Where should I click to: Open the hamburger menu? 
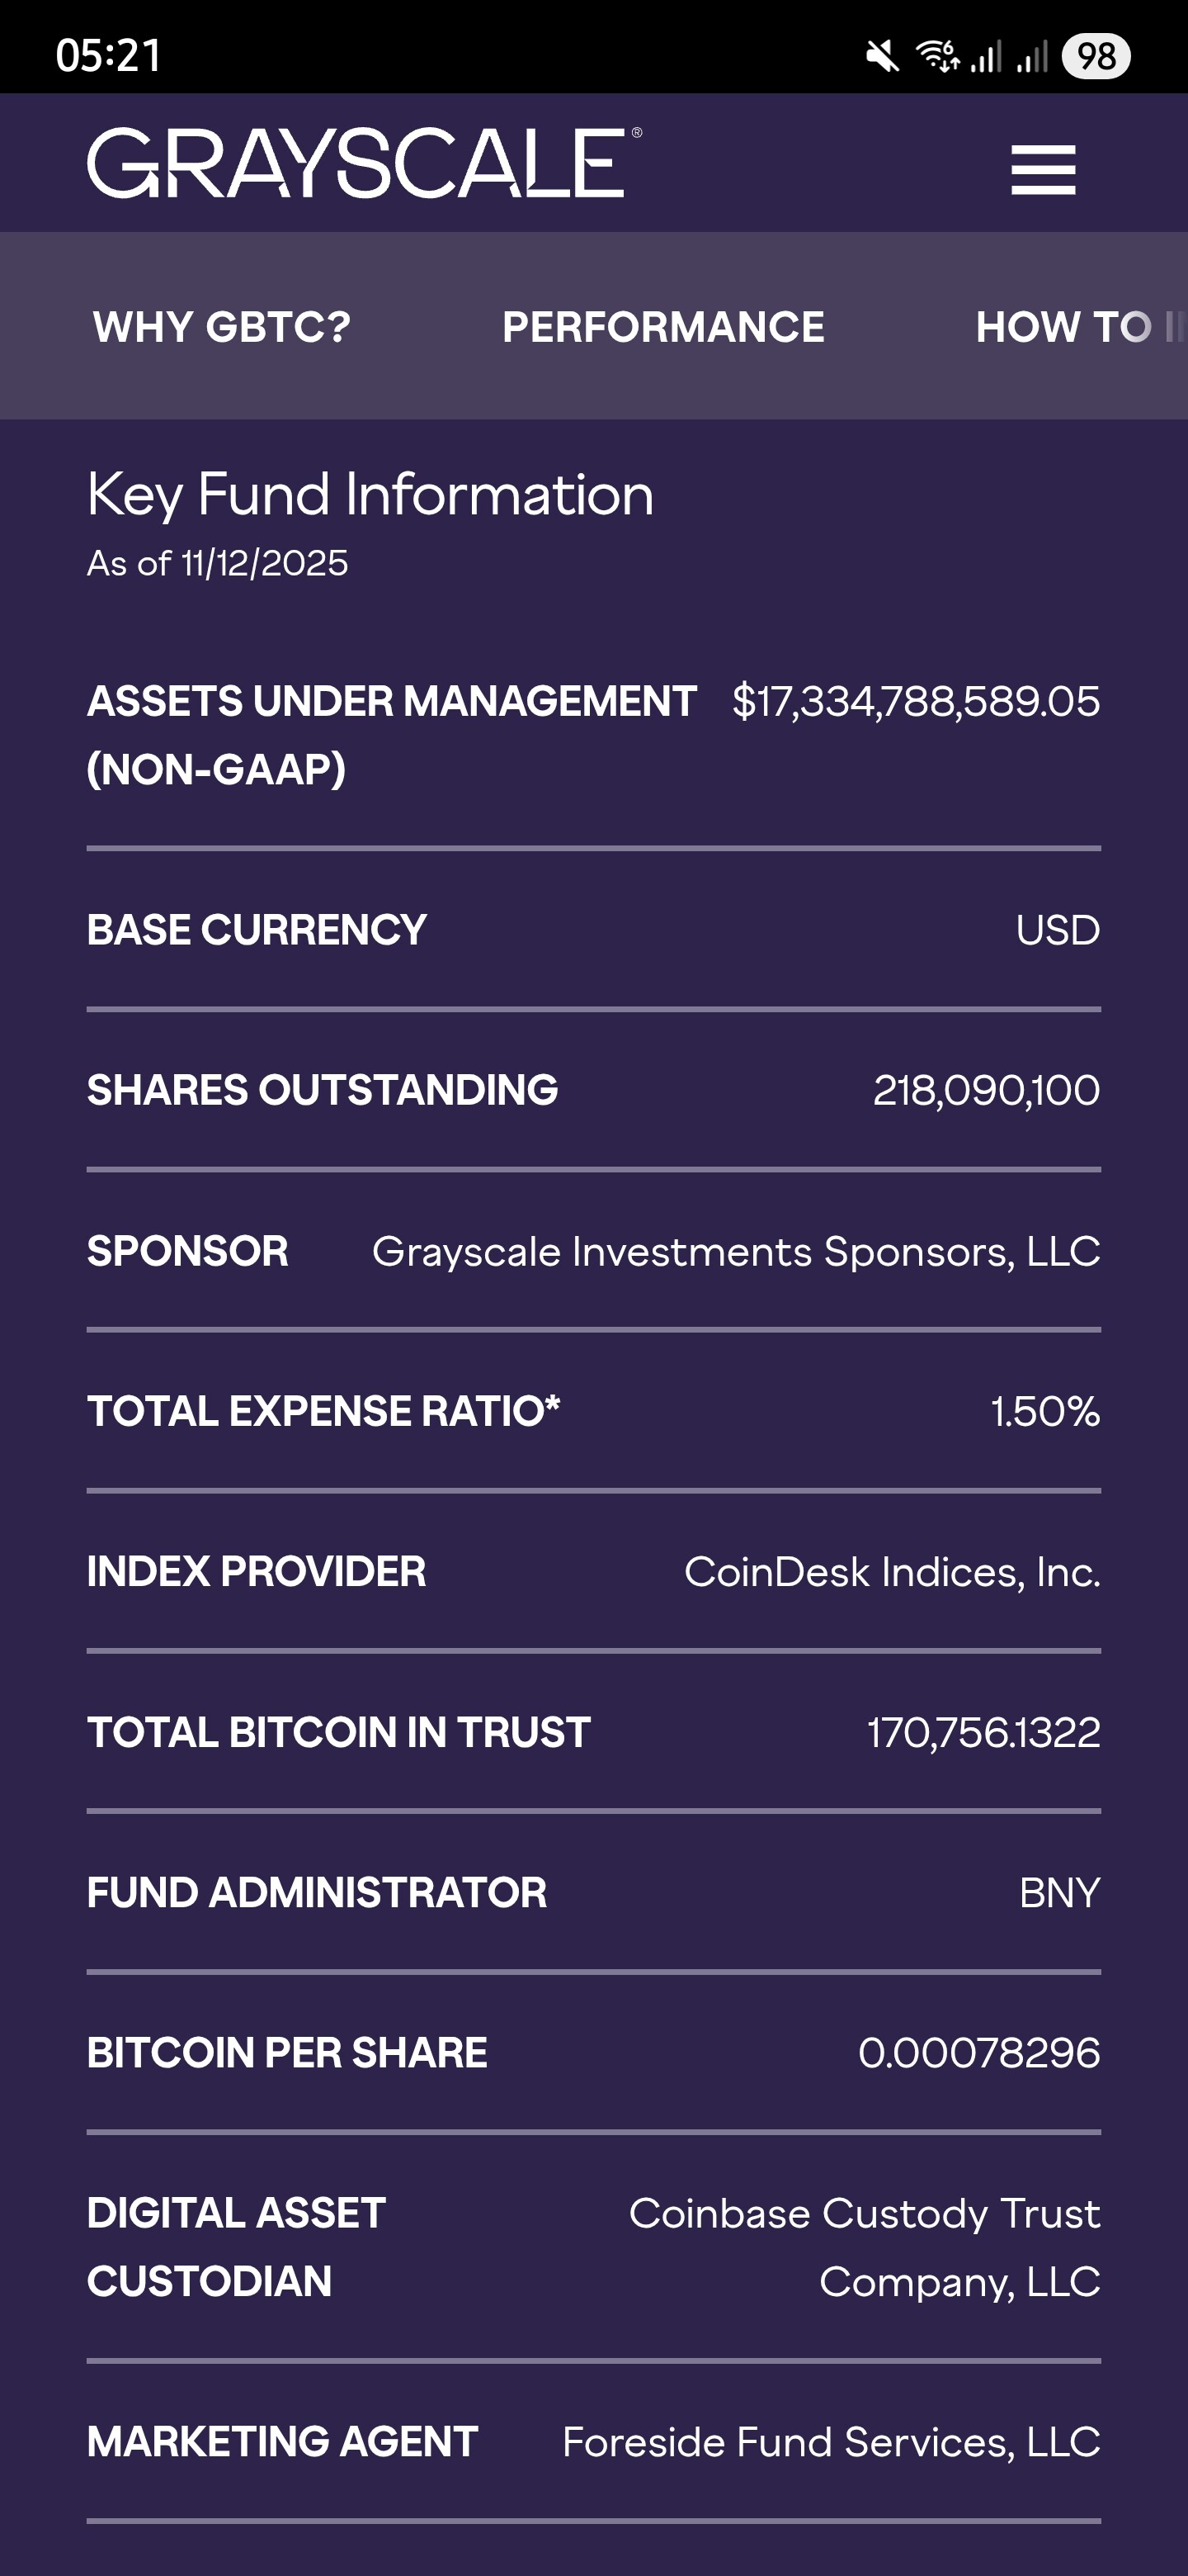click(1042, 169)
